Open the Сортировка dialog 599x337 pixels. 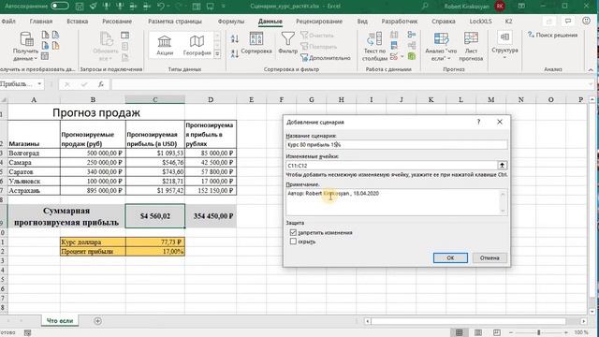point(256,43)
